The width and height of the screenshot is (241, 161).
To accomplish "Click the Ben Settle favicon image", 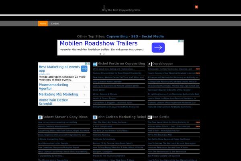I will tap(150, 118).
